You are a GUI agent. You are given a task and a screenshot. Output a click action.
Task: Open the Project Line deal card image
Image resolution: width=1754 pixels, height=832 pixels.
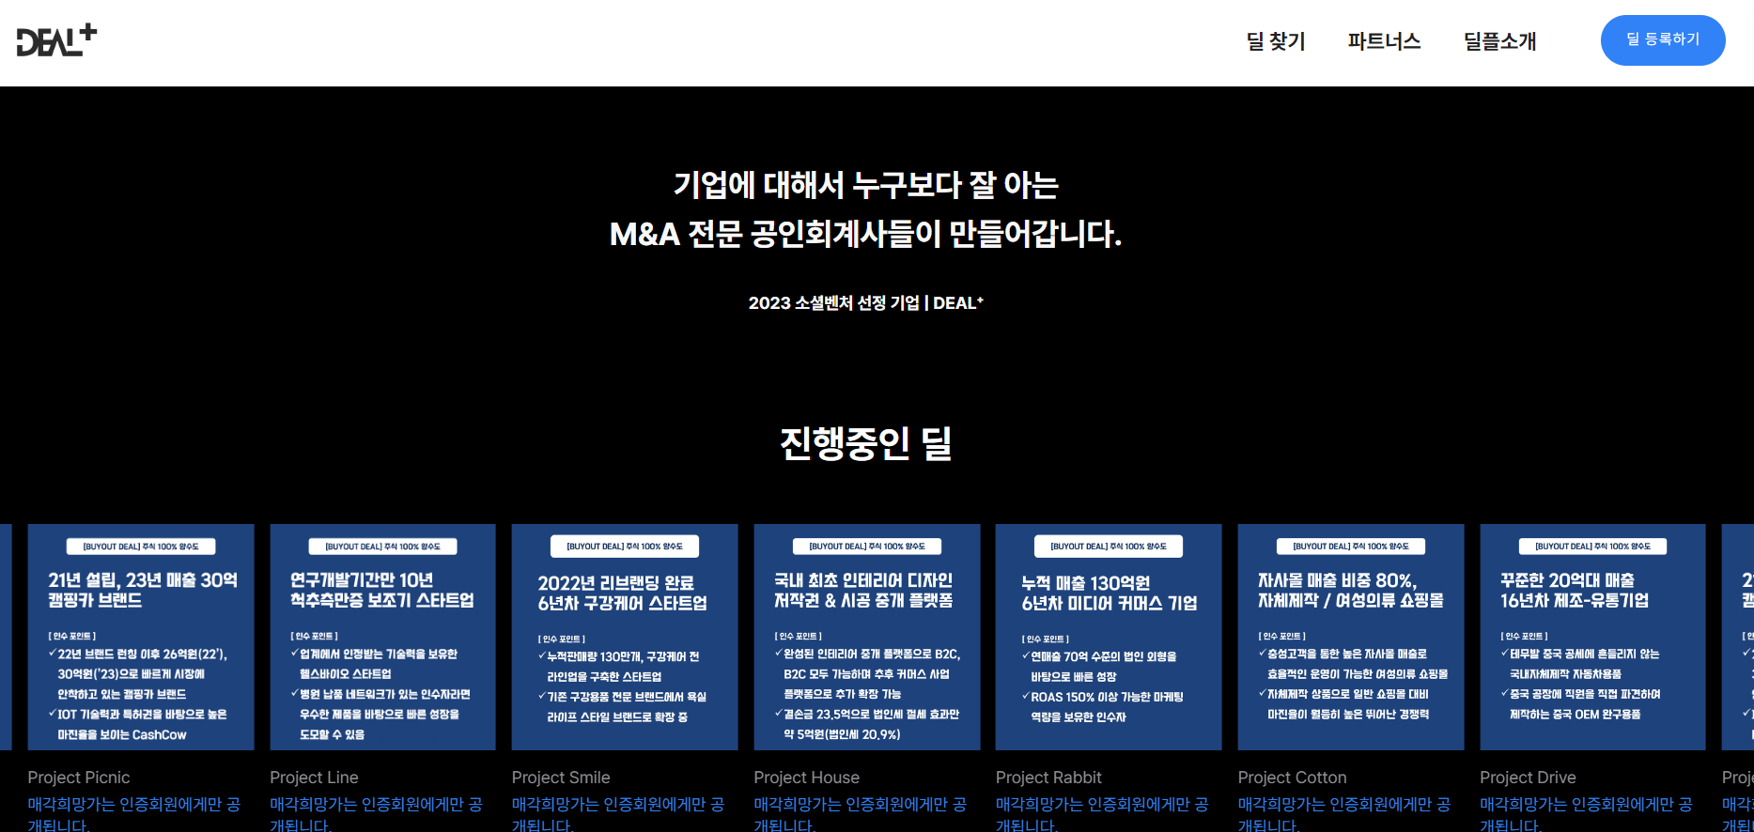pos(382,637)
